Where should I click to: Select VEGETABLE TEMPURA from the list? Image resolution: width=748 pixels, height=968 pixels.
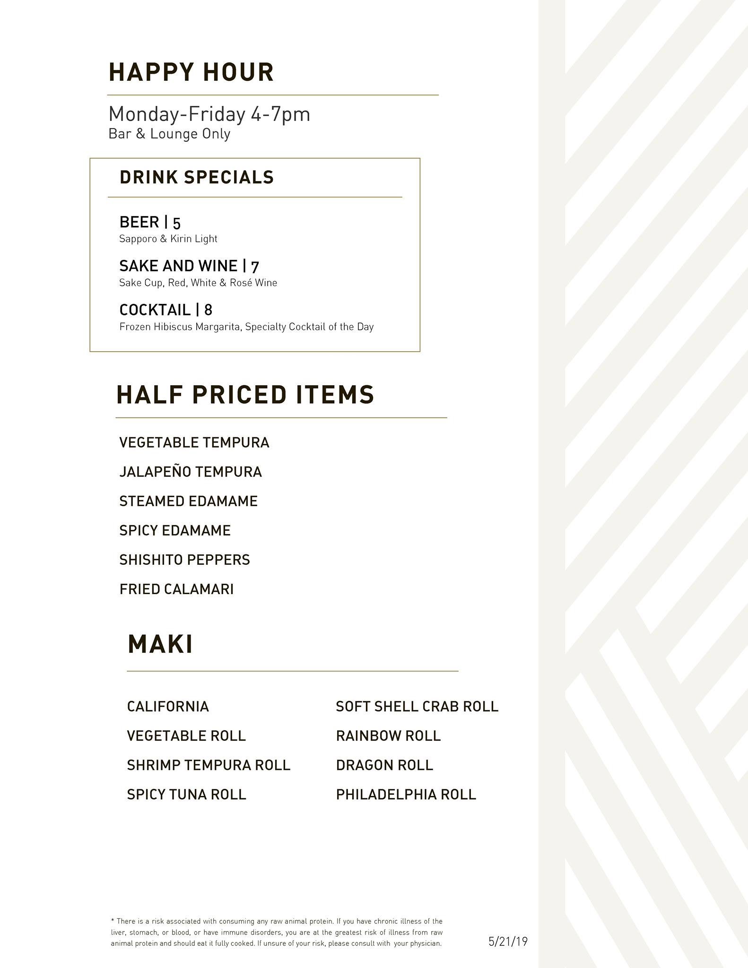[194, 443]
